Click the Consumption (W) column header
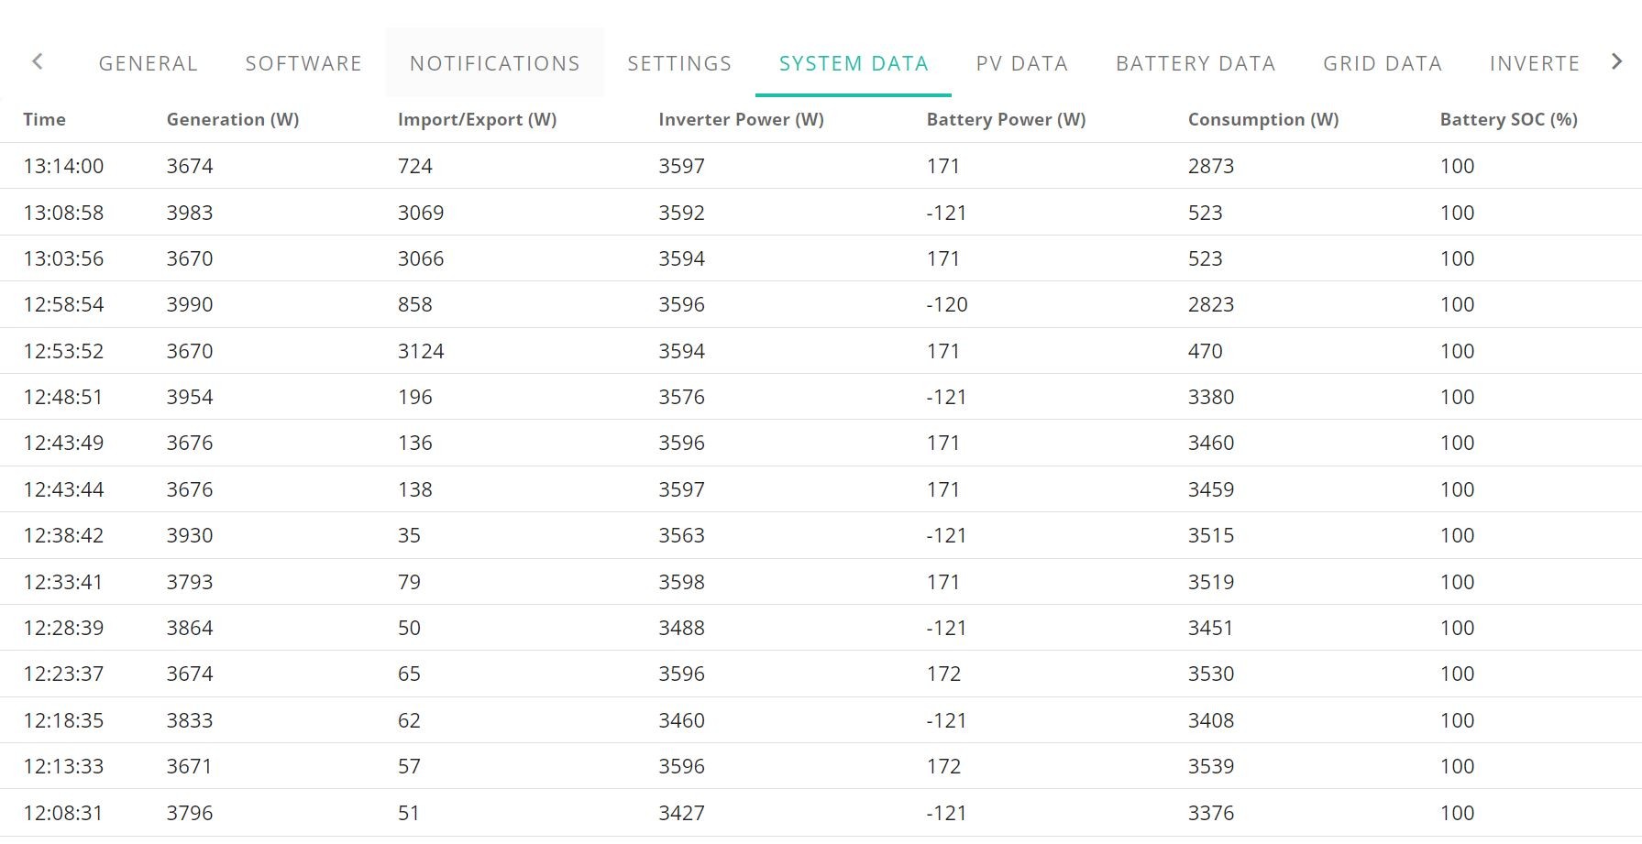This screenshot has width=1642, height=844. (x=1263, y=119)
